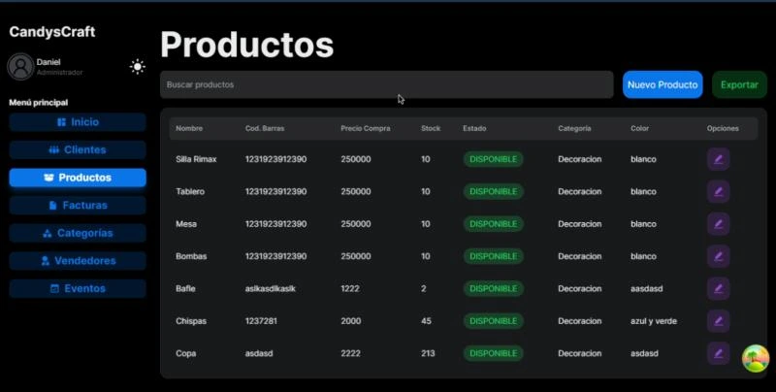Open the Eventos menu item
Viewport: 776px width, 392px height.
78,288
